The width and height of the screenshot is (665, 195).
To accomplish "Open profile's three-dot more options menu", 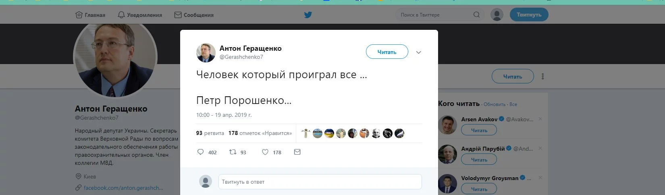I will pyautogui.click(x=543, y=77).
